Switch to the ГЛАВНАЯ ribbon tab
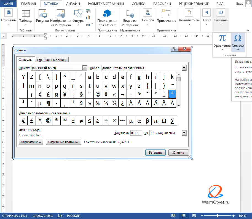Viewport: 252px width, 219px height. point(28,4)
